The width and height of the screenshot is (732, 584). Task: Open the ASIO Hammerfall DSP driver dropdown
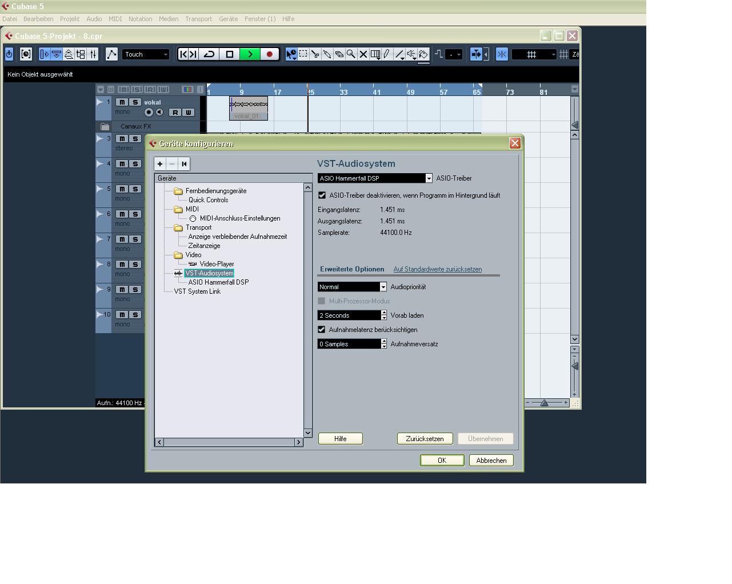click(x=375, y=178)
